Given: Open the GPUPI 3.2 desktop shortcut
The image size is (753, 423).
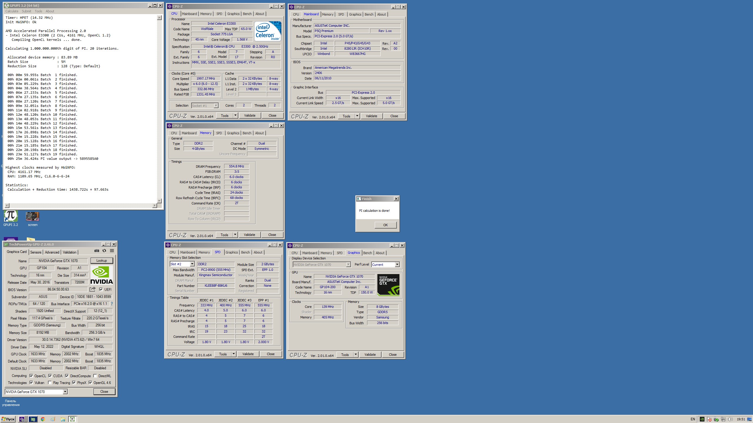Looking at the screenshot, I should coord(11,219).
